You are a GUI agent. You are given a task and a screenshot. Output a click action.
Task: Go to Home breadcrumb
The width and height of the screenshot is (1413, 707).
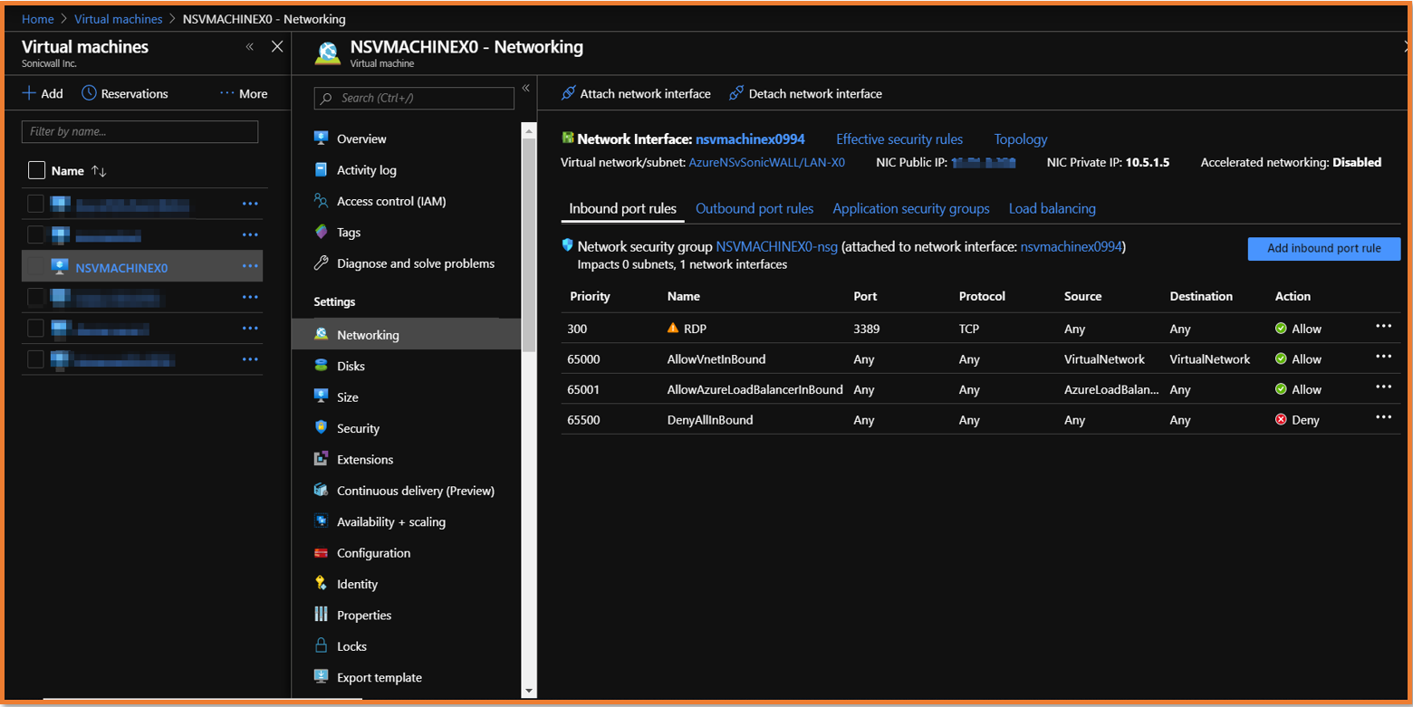pos(38,19)
